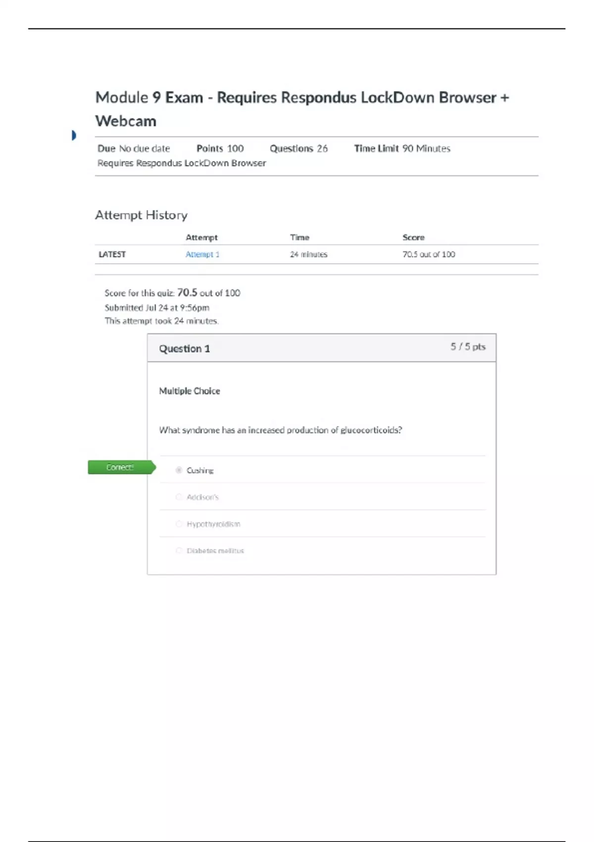Click the Question 1 header
The width and height of the screenshot is (594, 842).
(x=184, y=349)
